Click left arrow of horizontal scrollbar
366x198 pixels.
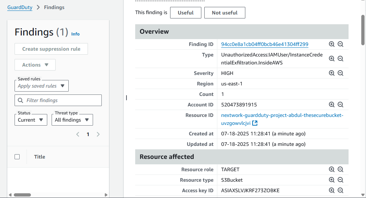(10, 195)
